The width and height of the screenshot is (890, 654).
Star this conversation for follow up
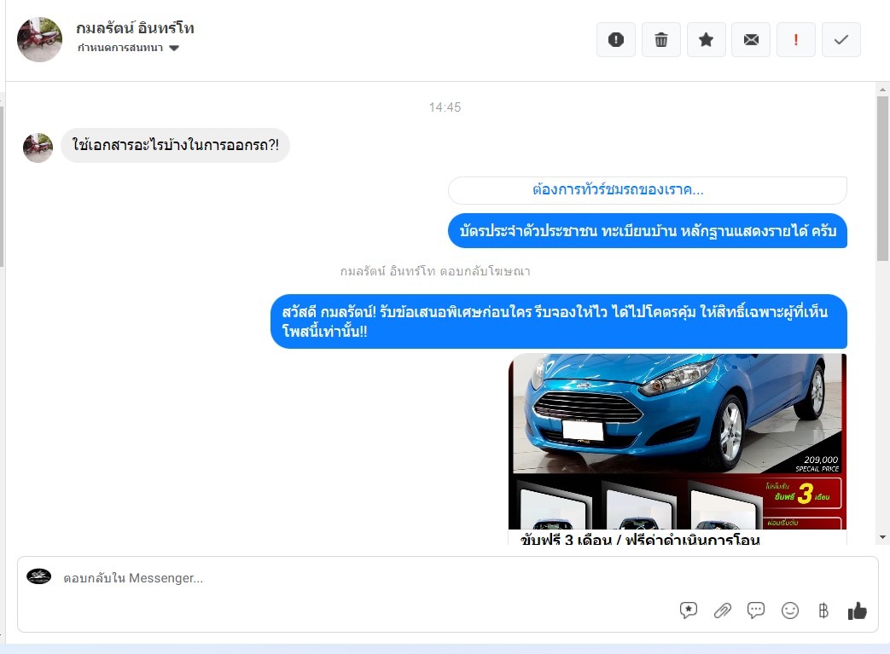(706, 40)
